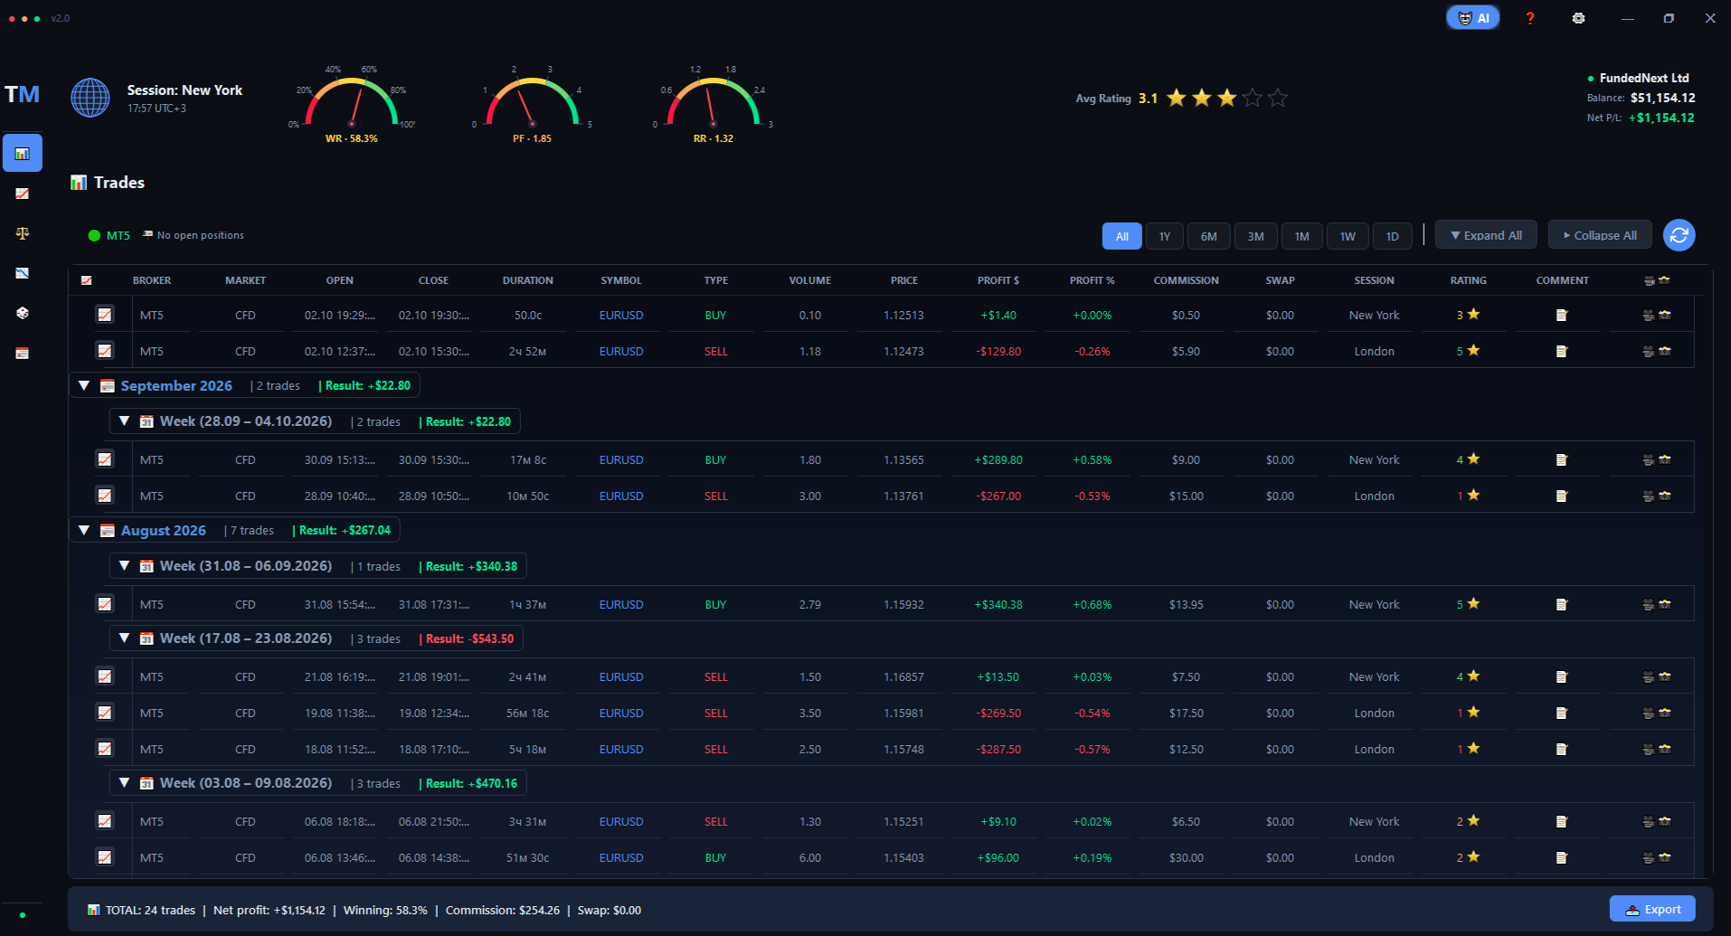The image size is (1731, 936).
Task: Click the third rating star
Action: coord(1226,98)
